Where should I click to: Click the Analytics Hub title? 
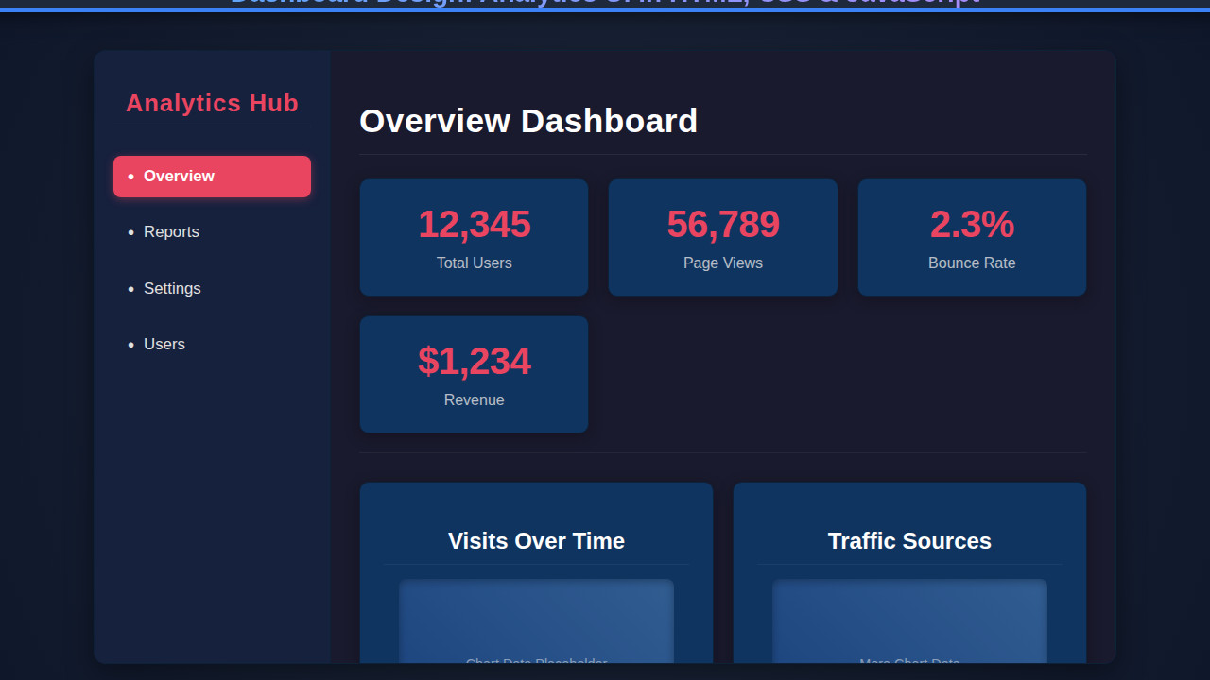point(212,103)
